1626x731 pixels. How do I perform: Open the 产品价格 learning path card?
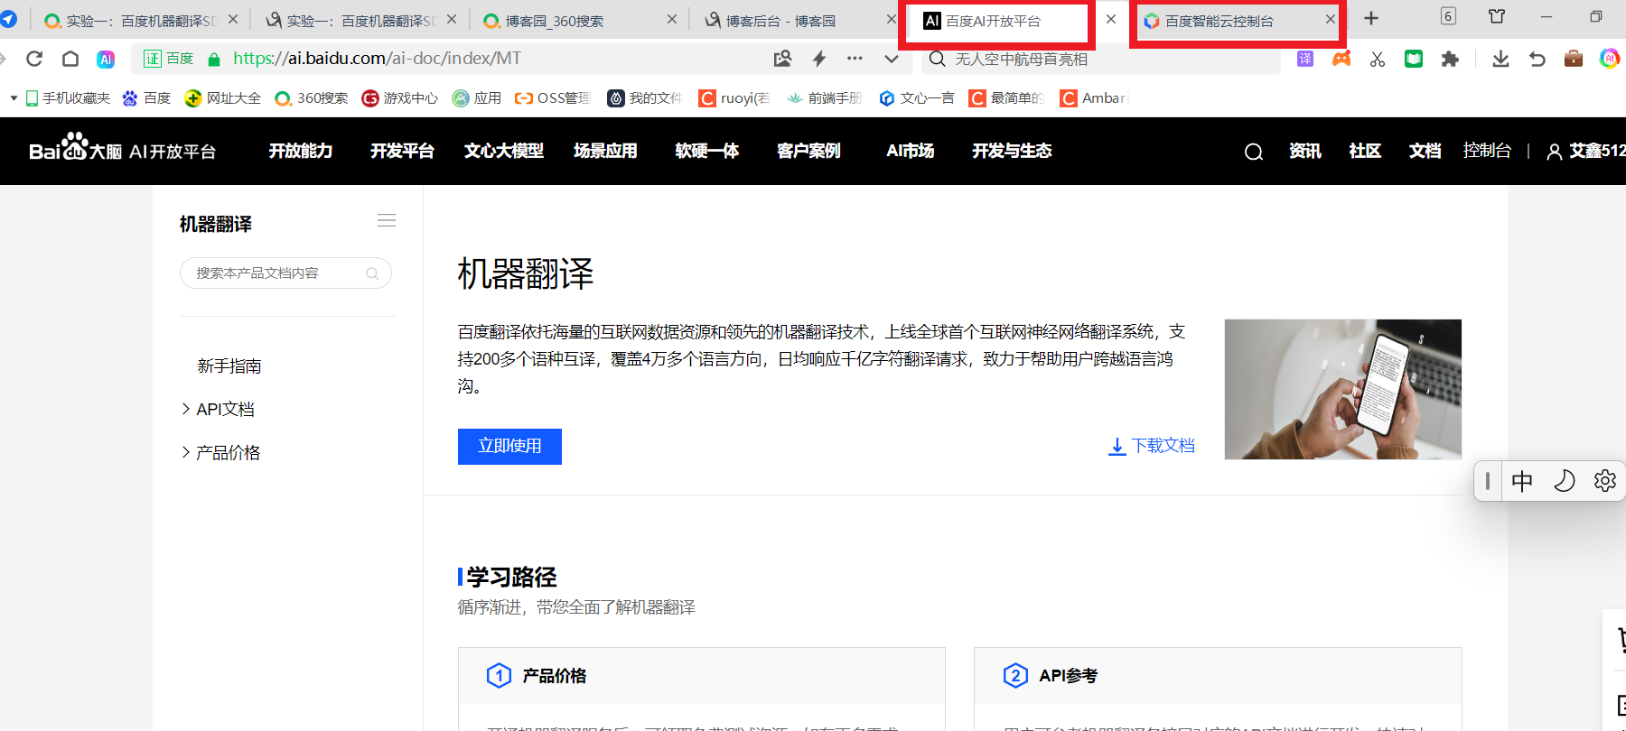(702, 689)
